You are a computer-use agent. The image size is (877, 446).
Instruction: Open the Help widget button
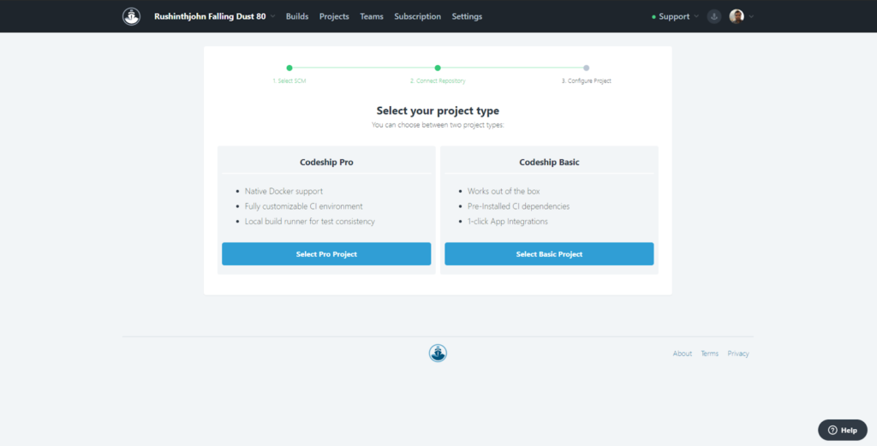click(x=843, y=430)
